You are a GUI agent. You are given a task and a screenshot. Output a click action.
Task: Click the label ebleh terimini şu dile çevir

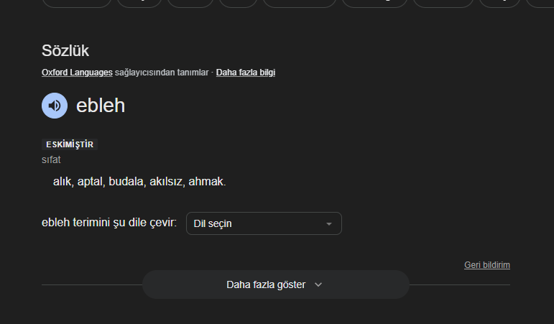coord(109,223)
